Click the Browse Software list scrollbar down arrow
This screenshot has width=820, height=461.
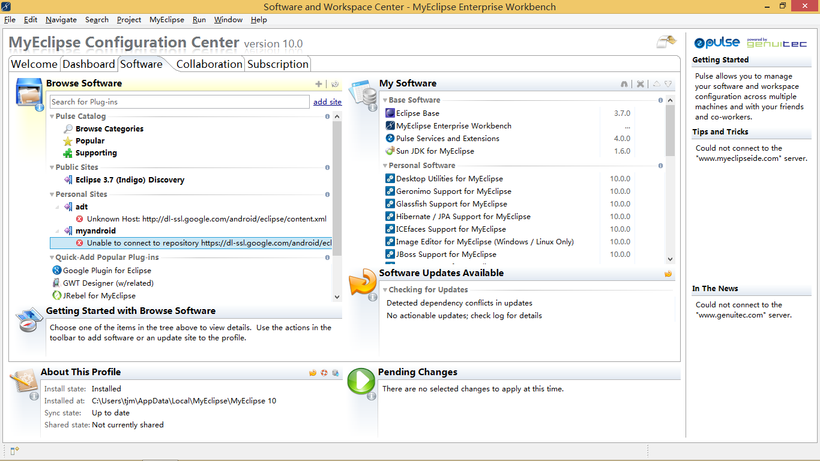[x=337, y=297]
